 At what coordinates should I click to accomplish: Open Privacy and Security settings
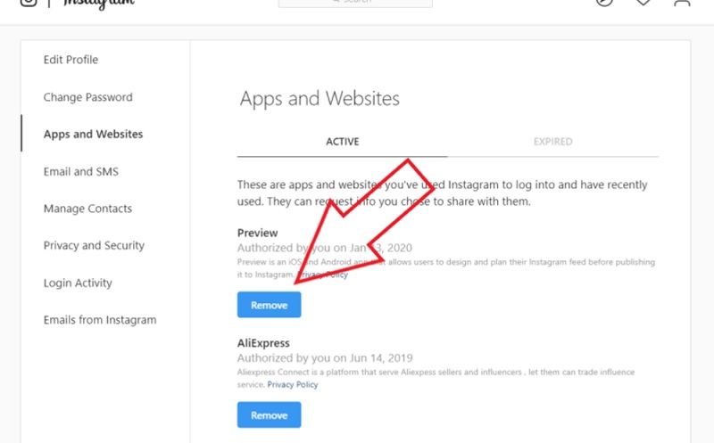(94, 246)
